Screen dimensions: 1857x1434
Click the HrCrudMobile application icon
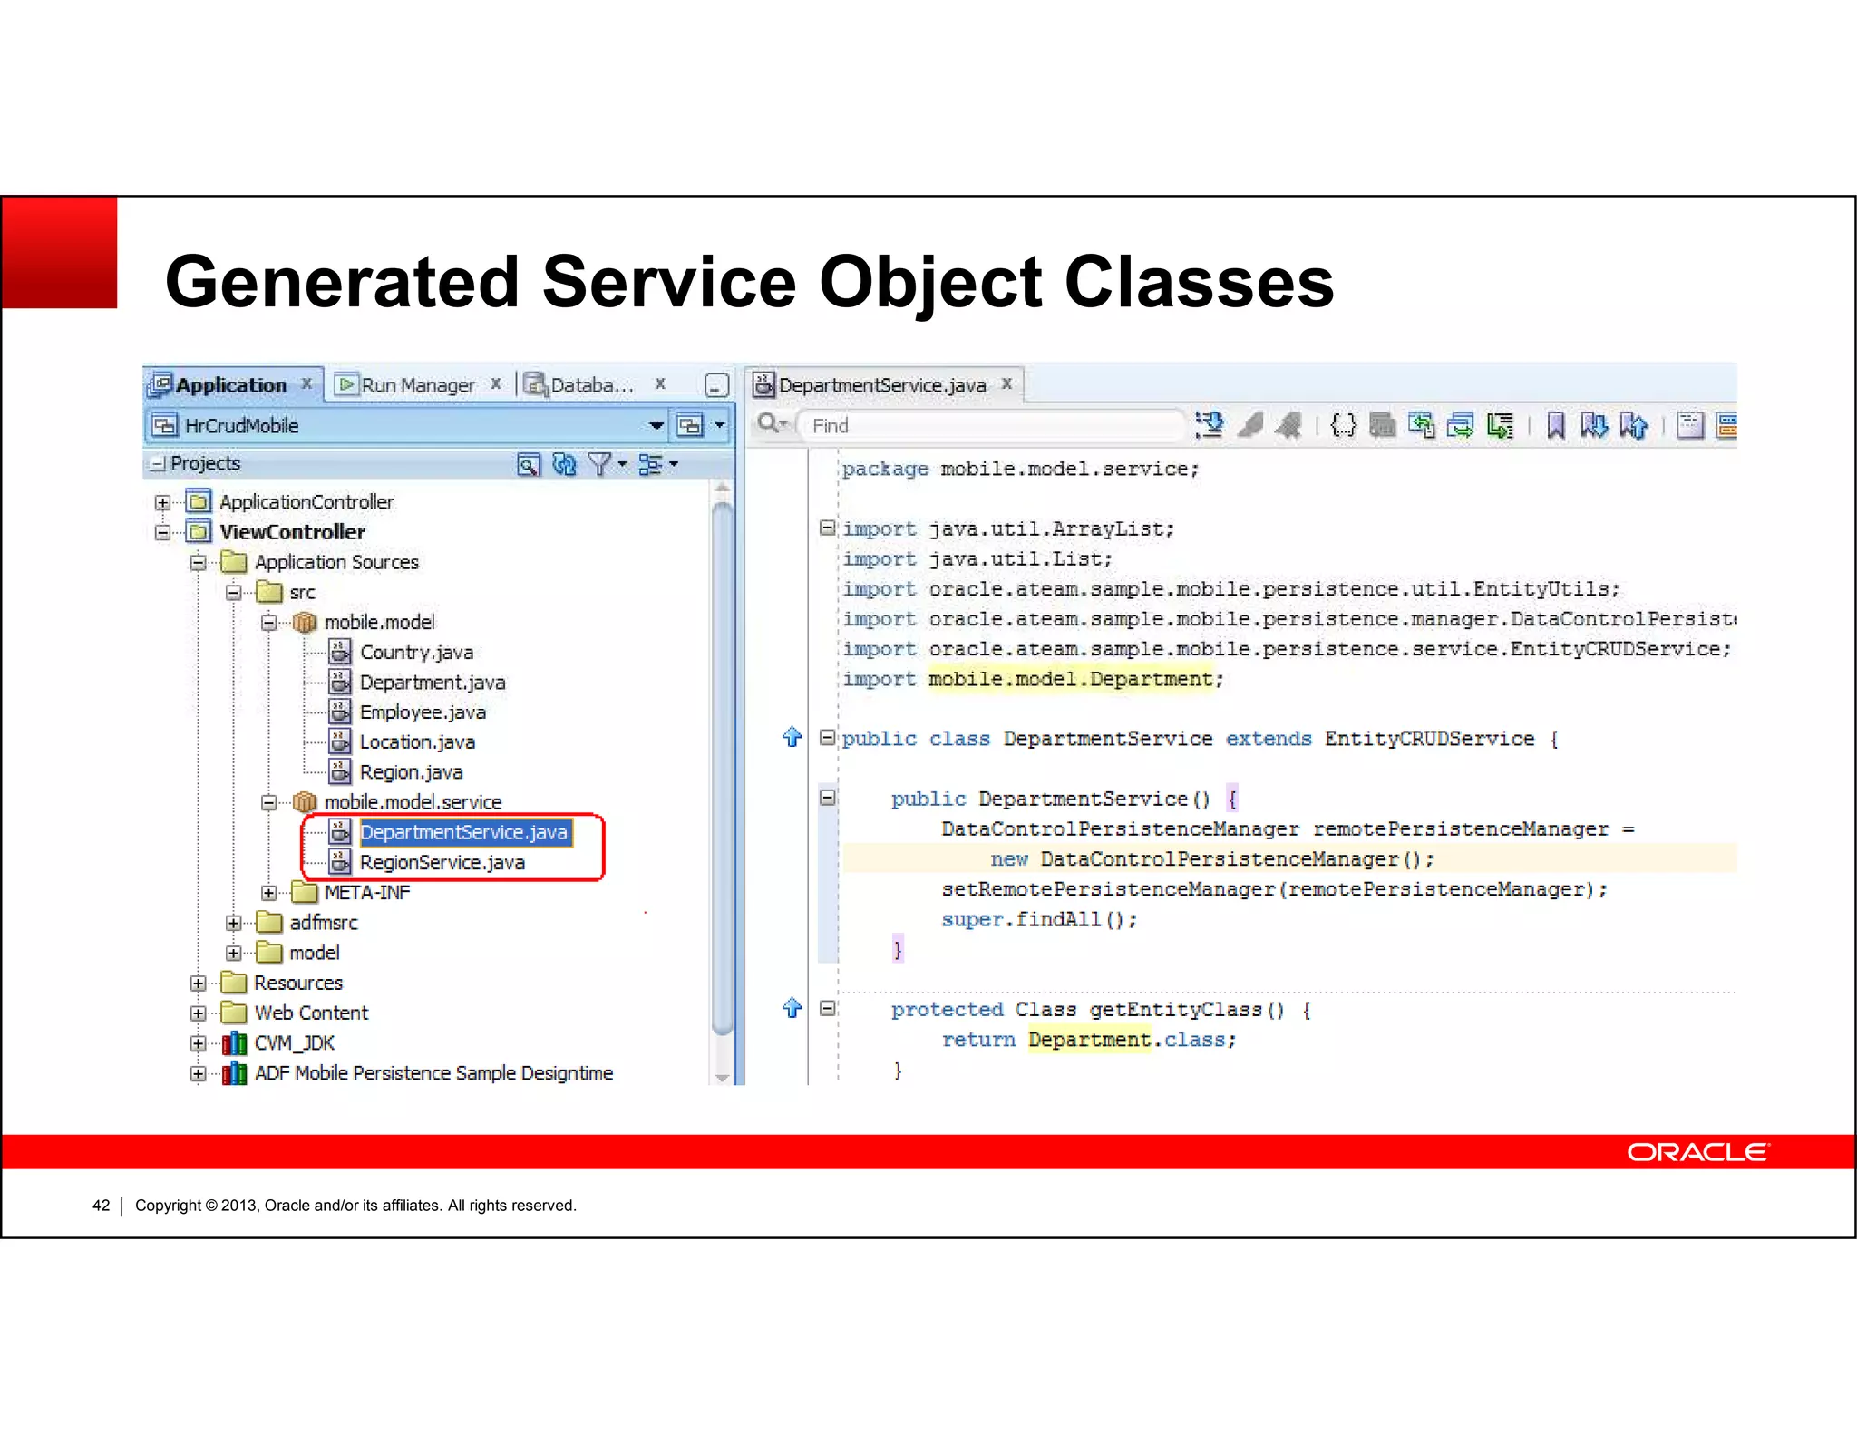point(164,425)
